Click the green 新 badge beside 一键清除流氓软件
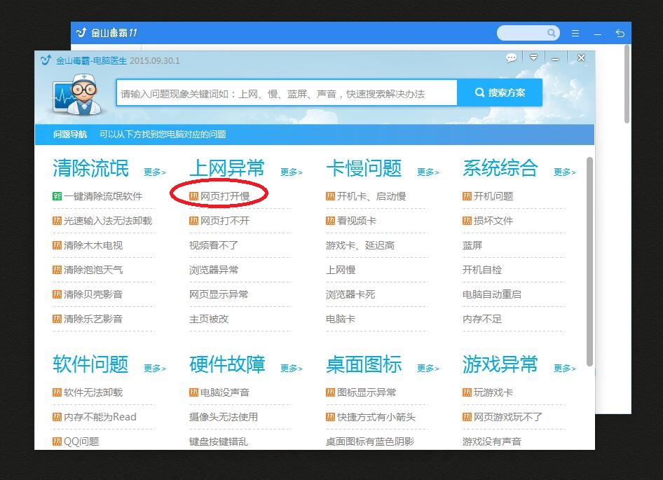663x480 pixels. click(x=57, y=196)
